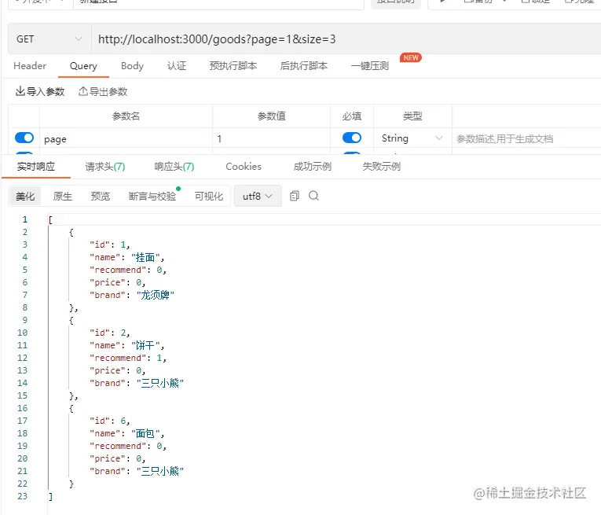Image resolution: width=601 pixels, height=515 pixels.
Task: Select the 美化 response view
Action: (x=25, y=197)
